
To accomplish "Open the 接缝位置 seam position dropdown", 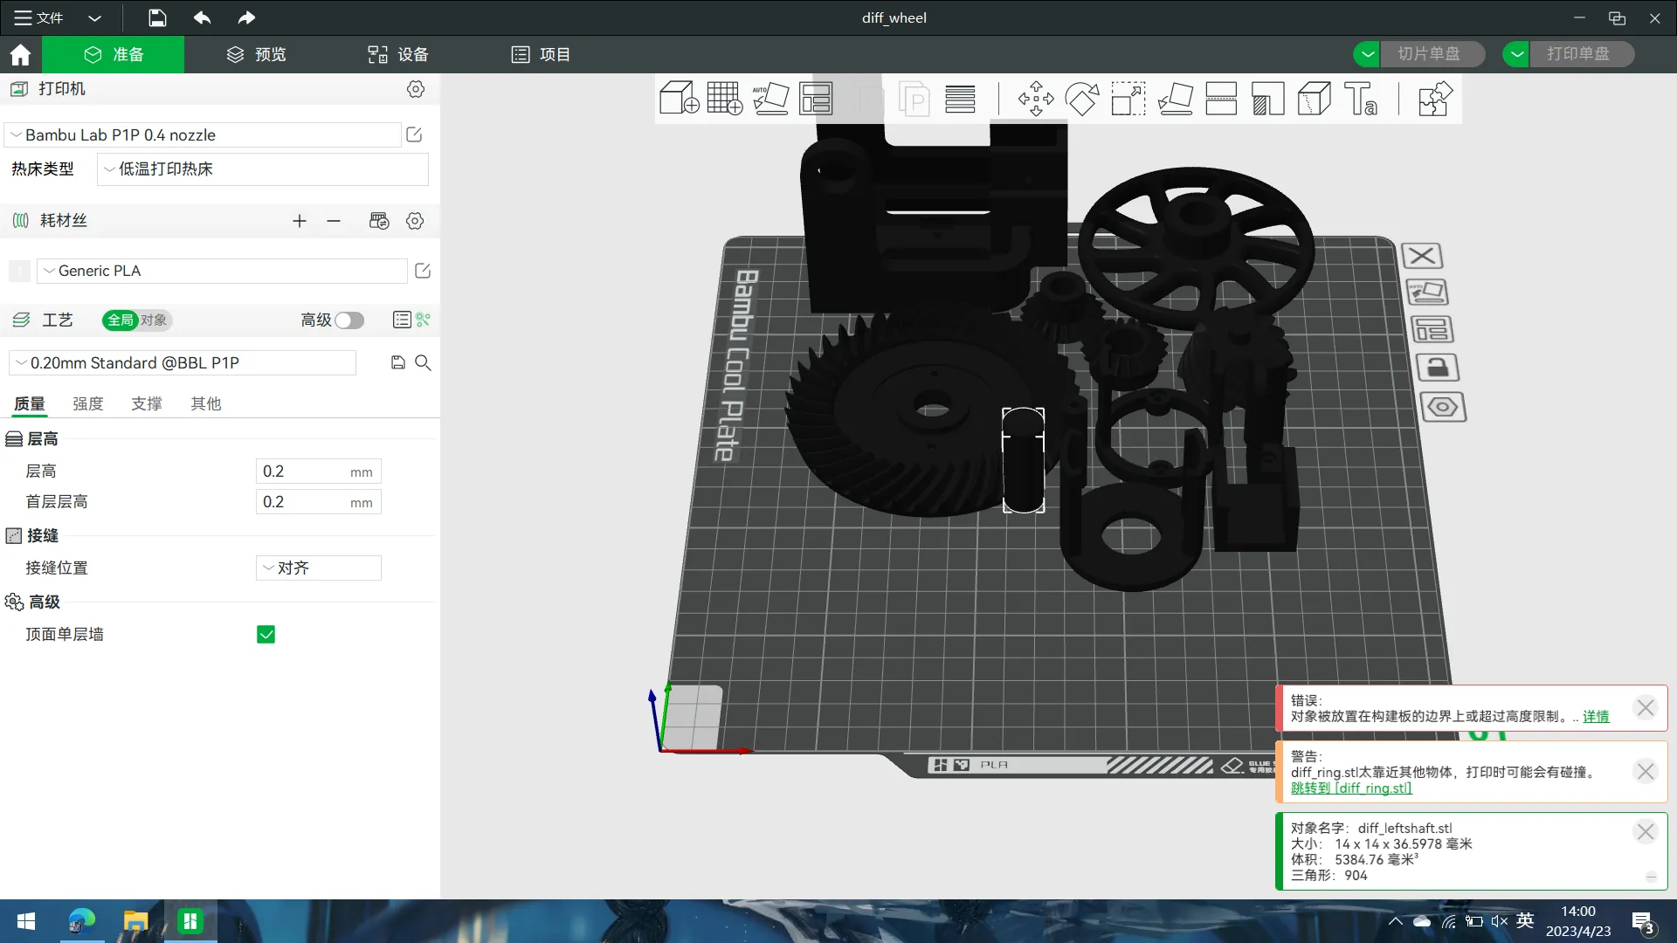I will coord(318,568).
